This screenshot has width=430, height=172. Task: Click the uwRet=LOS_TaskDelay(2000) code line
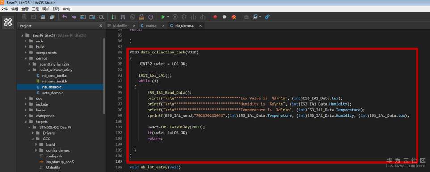[x=176, y=127]
